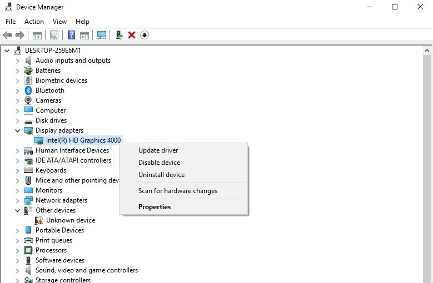Screen dimensions: 433x283
Task: Choose Update driver from context menu
Action: 158,150
